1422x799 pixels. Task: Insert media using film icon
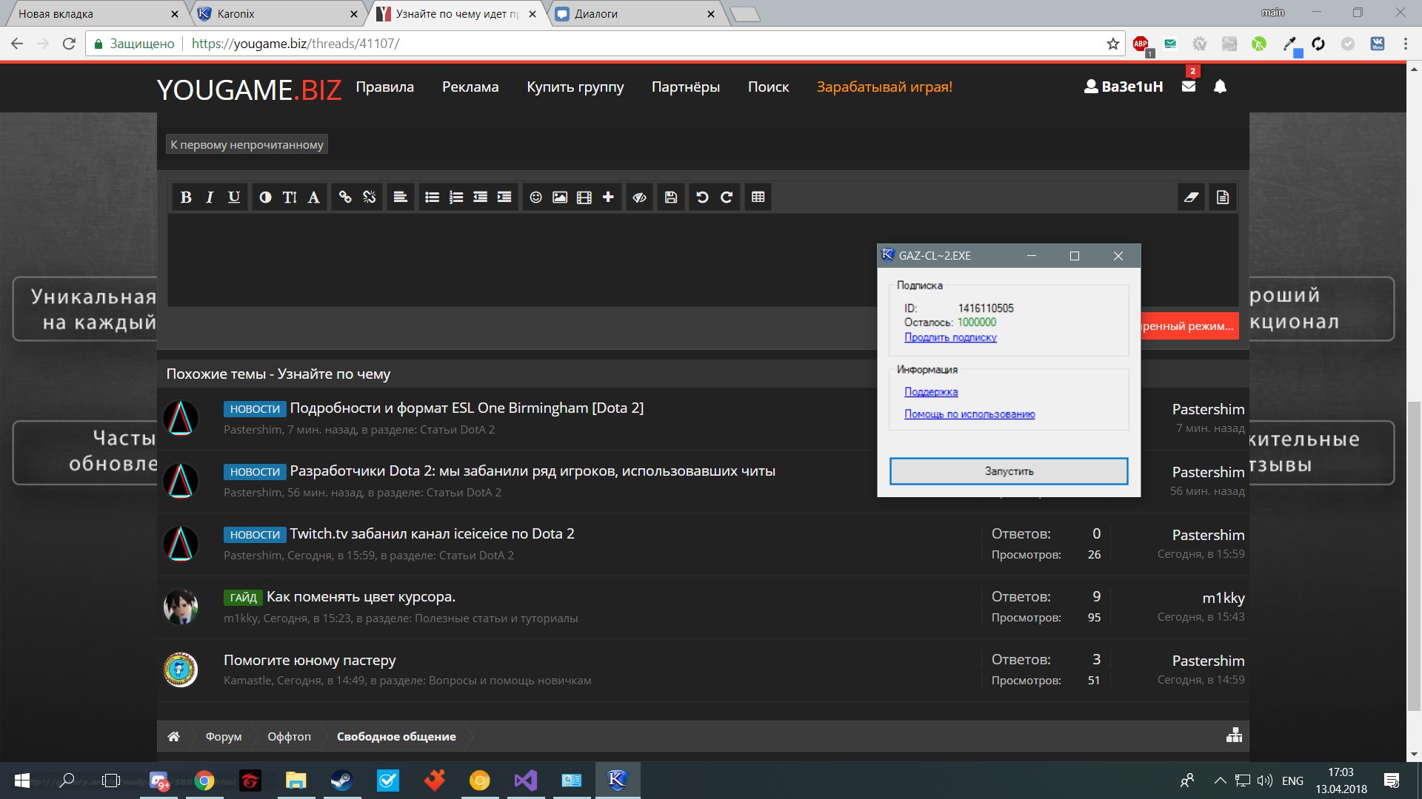click(x=584, y=197)
